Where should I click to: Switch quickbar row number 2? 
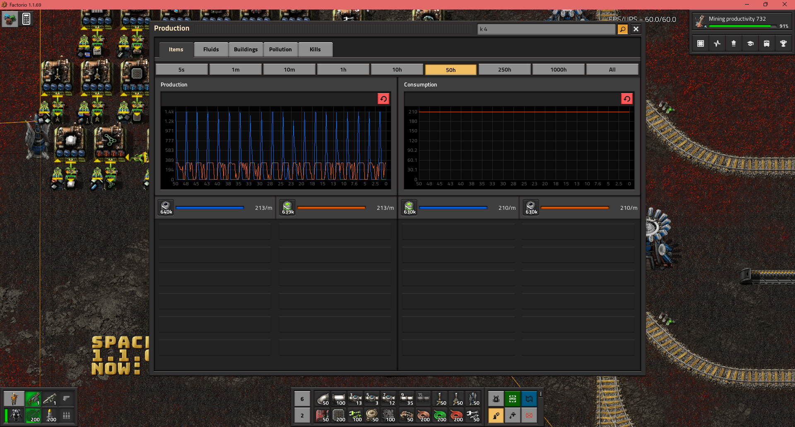[x=302, y=415]
